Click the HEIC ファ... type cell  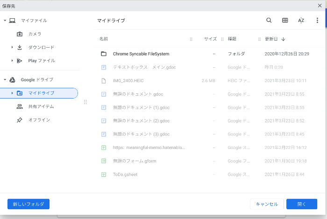click(239, 81)
